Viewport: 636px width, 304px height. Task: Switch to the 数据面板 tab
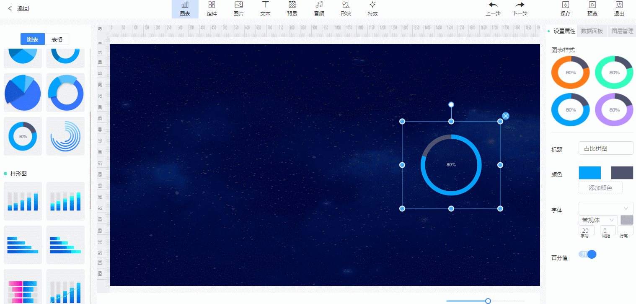(592, 31)
